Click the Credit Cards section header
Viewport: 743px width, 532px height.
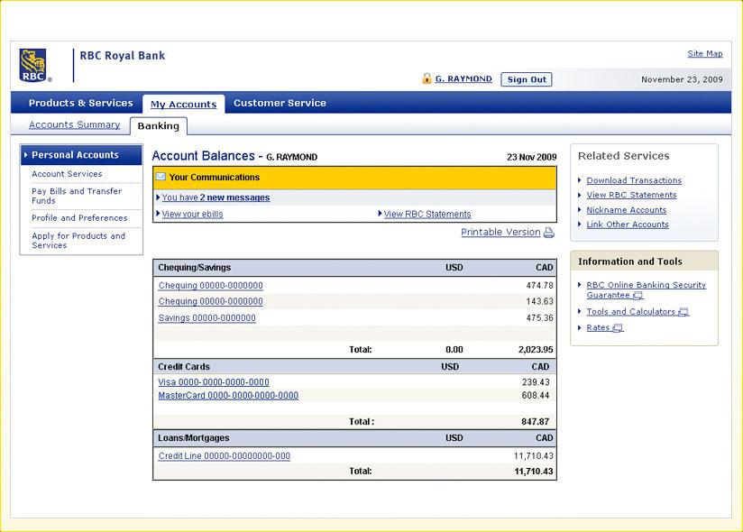pyautogui.click(x=354, y=366)
